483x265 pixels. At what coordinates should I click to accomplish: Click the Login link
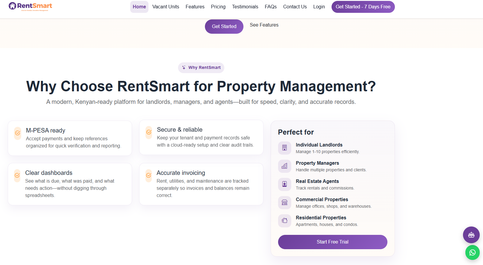(319, 7)
